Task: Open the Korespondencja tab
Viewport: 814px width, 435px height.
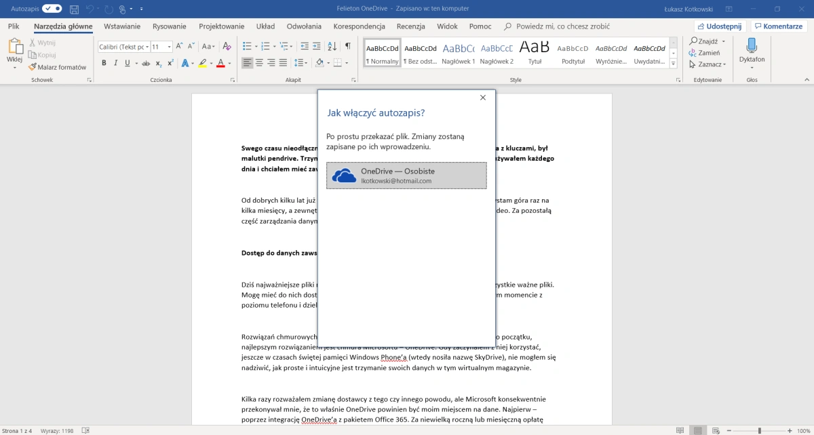Action: 360,26
